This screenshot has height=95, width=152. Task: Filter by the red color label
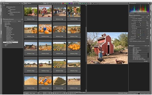63,4
